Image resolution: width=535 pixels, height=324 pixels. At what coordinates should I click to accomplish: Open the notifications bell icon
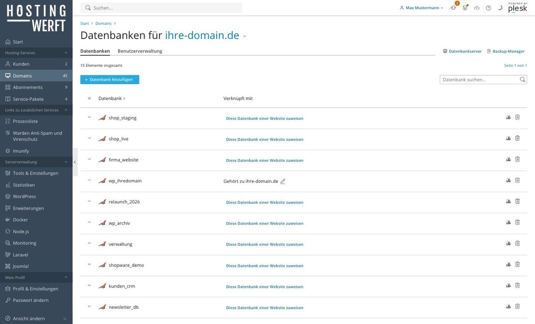tap(453, 8)
